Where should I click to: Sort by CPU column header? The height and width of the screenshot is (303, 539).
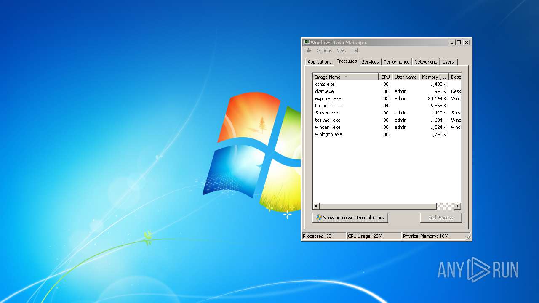(x=385, y=77)
